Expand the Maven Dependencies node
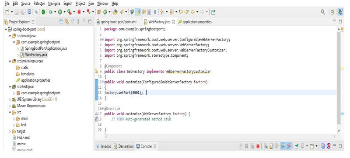The width and height of the screenshot is (350, 158). coord(10,106)
